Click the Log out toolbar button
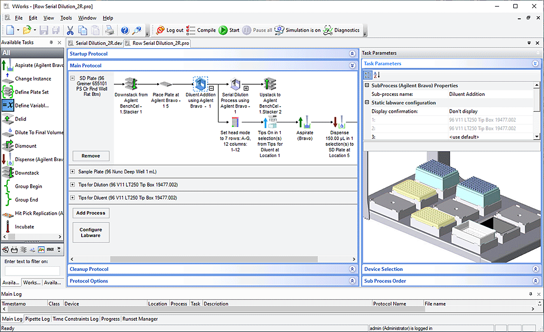Viewport: 544px width, 332px height. click(169, 30)
